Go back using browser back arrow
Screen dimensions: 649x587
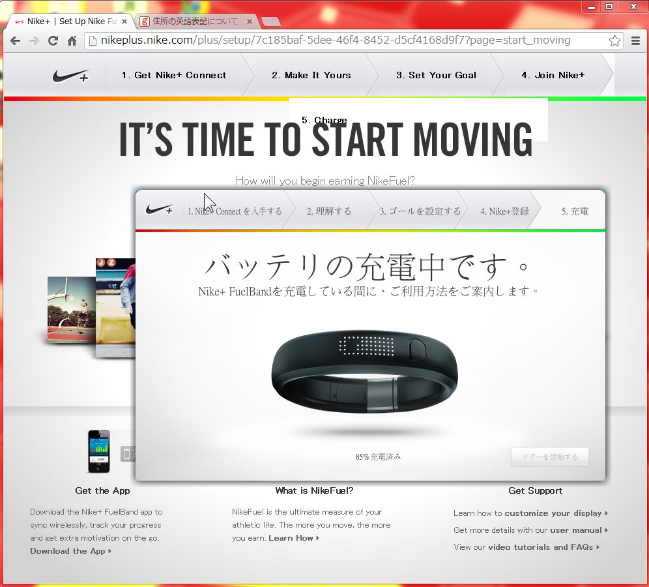tap(16, 40)
